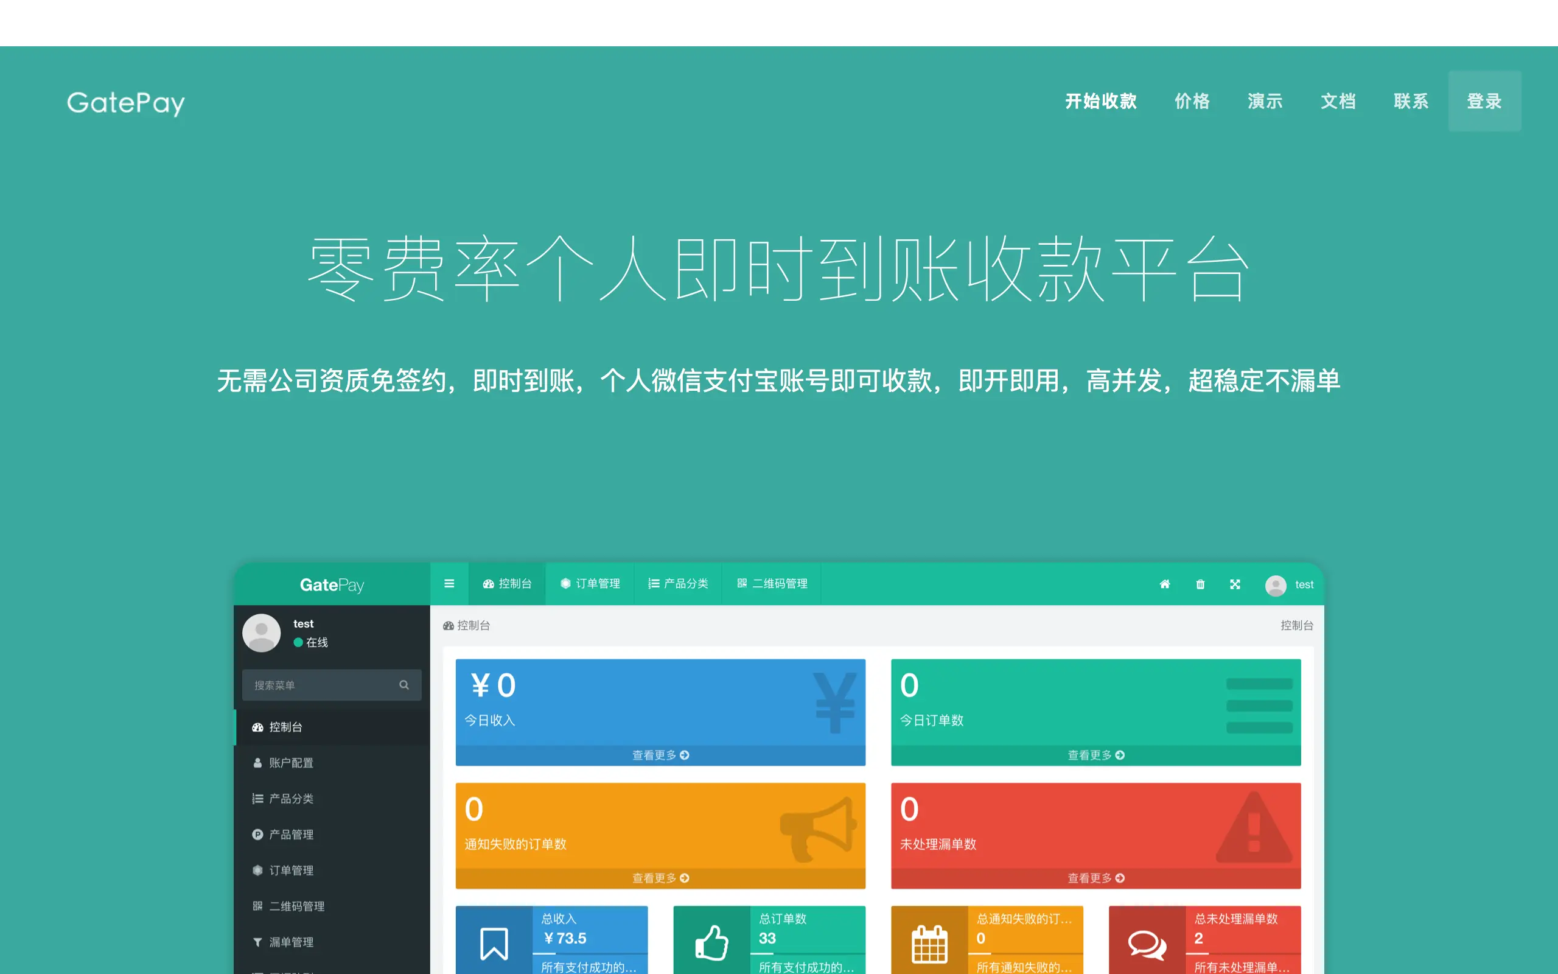Open the 联系 contact link
1558x974 pixels.
(1411, 101)
